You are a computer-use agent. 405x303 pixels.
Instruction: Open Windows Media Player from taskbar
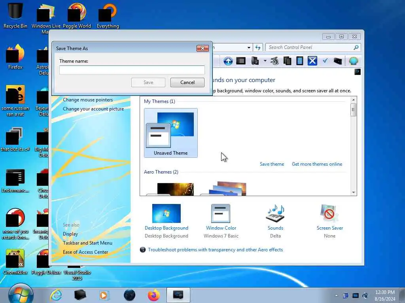click(x=104, y=295)
